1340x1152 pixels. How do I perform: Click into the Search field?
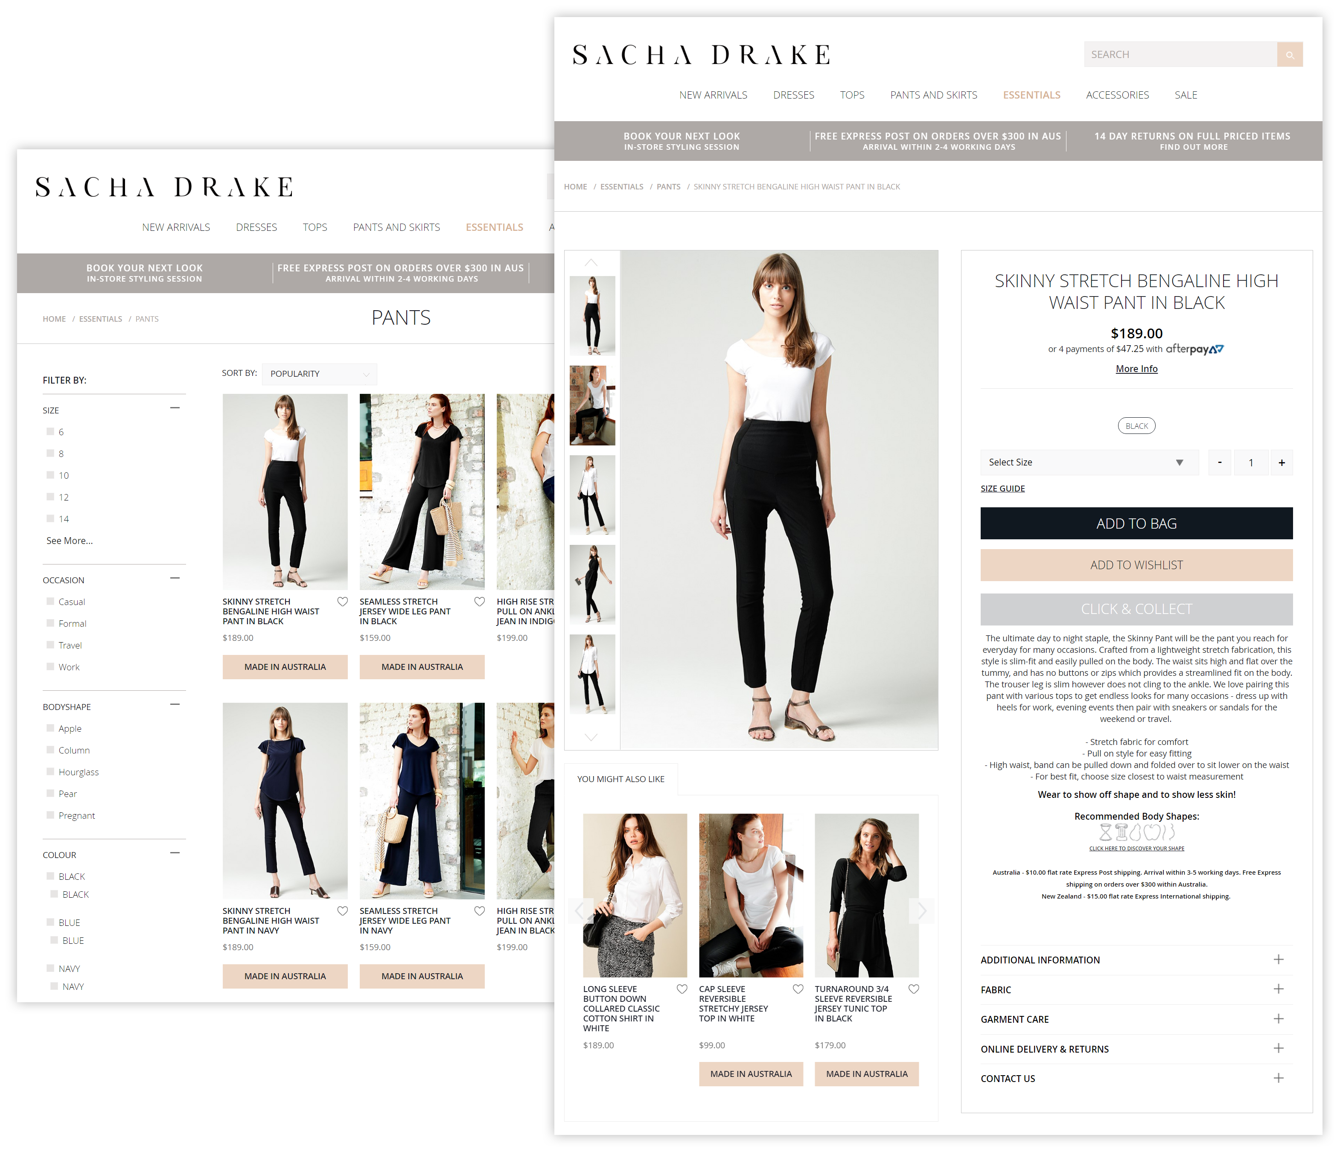tap(1181, 55)
